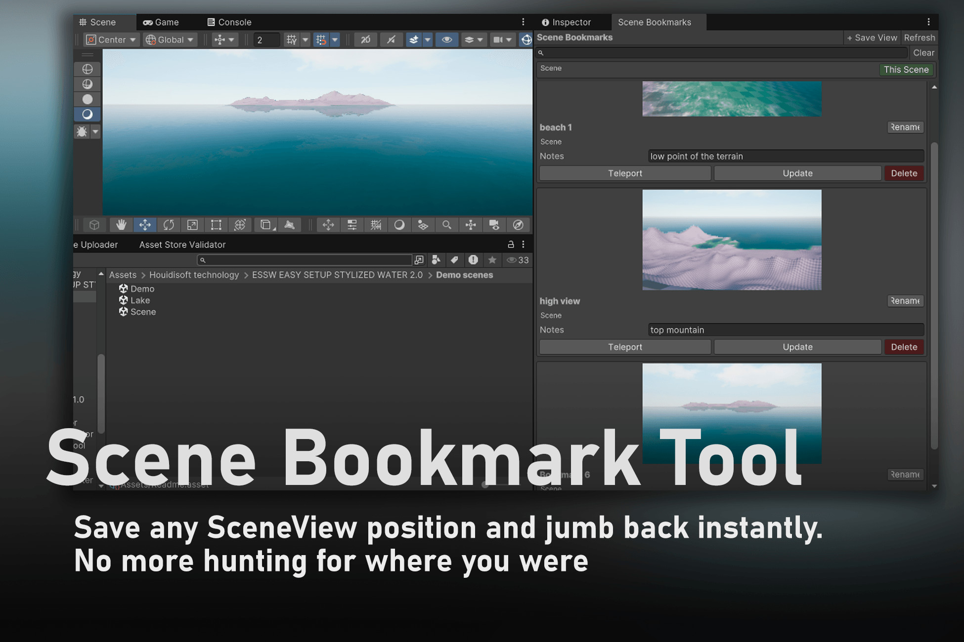Switch to the Inspector tab

tap(567, 22)
